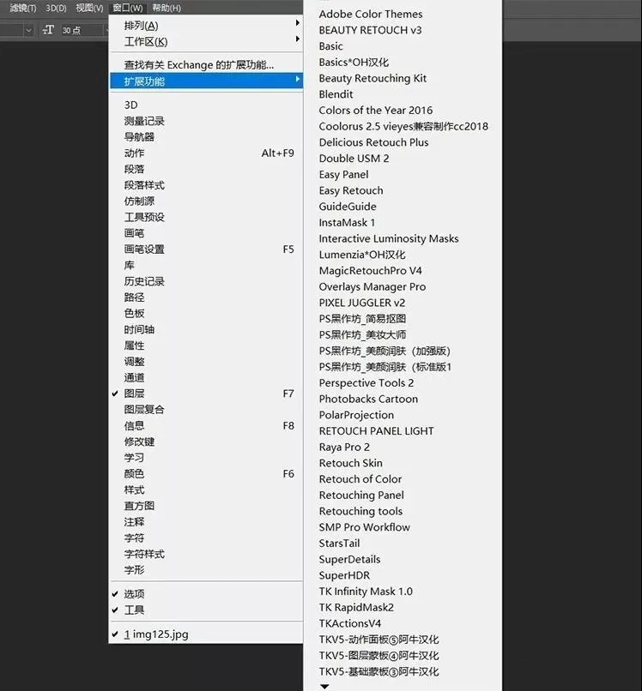Open the 历史记录 panel
The image size is (642, 691).
(206, 281)
